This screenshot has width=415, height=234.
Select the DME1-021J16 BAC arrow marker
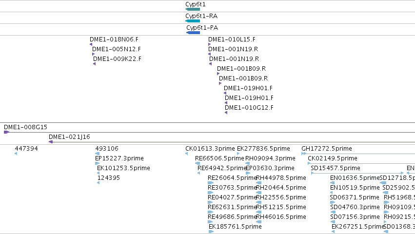coord(51,142)
